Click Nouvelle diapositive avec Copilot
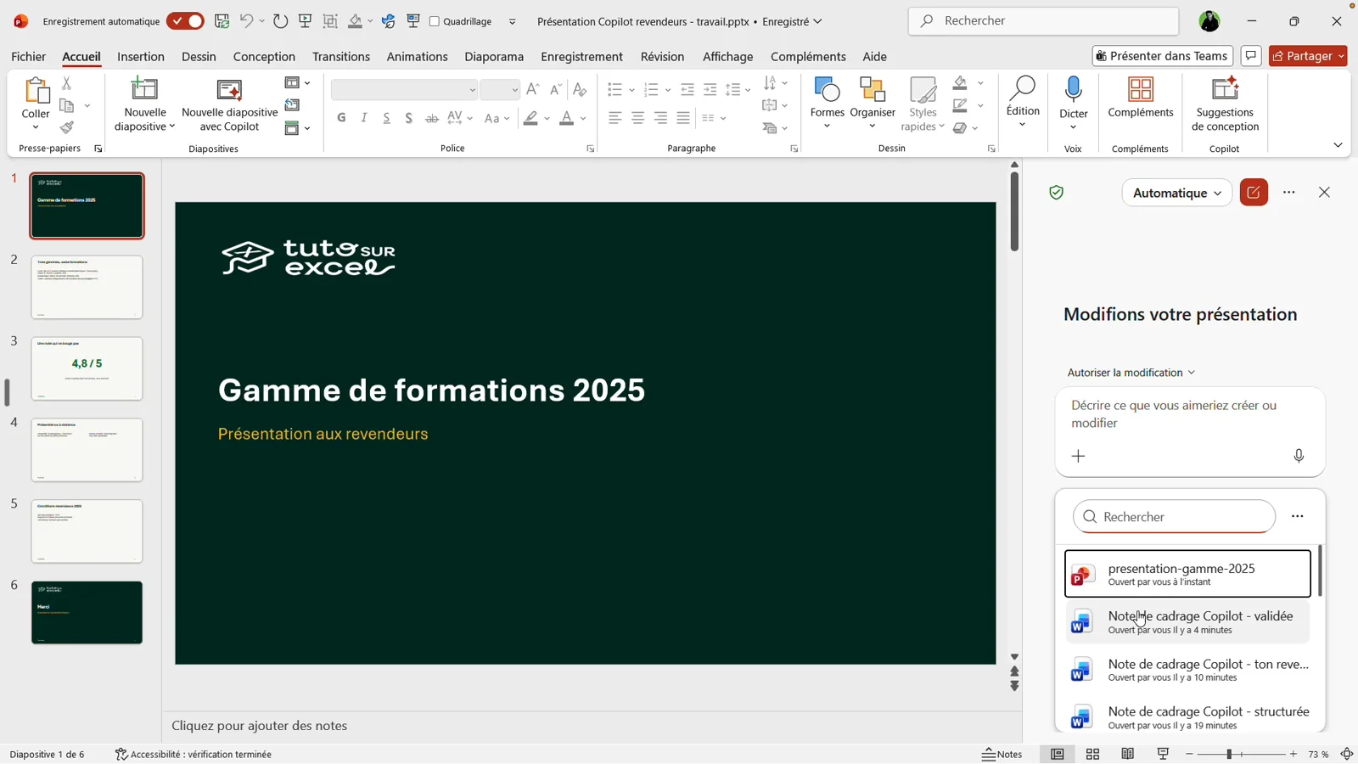Viewport: 1358px width, 764px height. pos(229,104)
